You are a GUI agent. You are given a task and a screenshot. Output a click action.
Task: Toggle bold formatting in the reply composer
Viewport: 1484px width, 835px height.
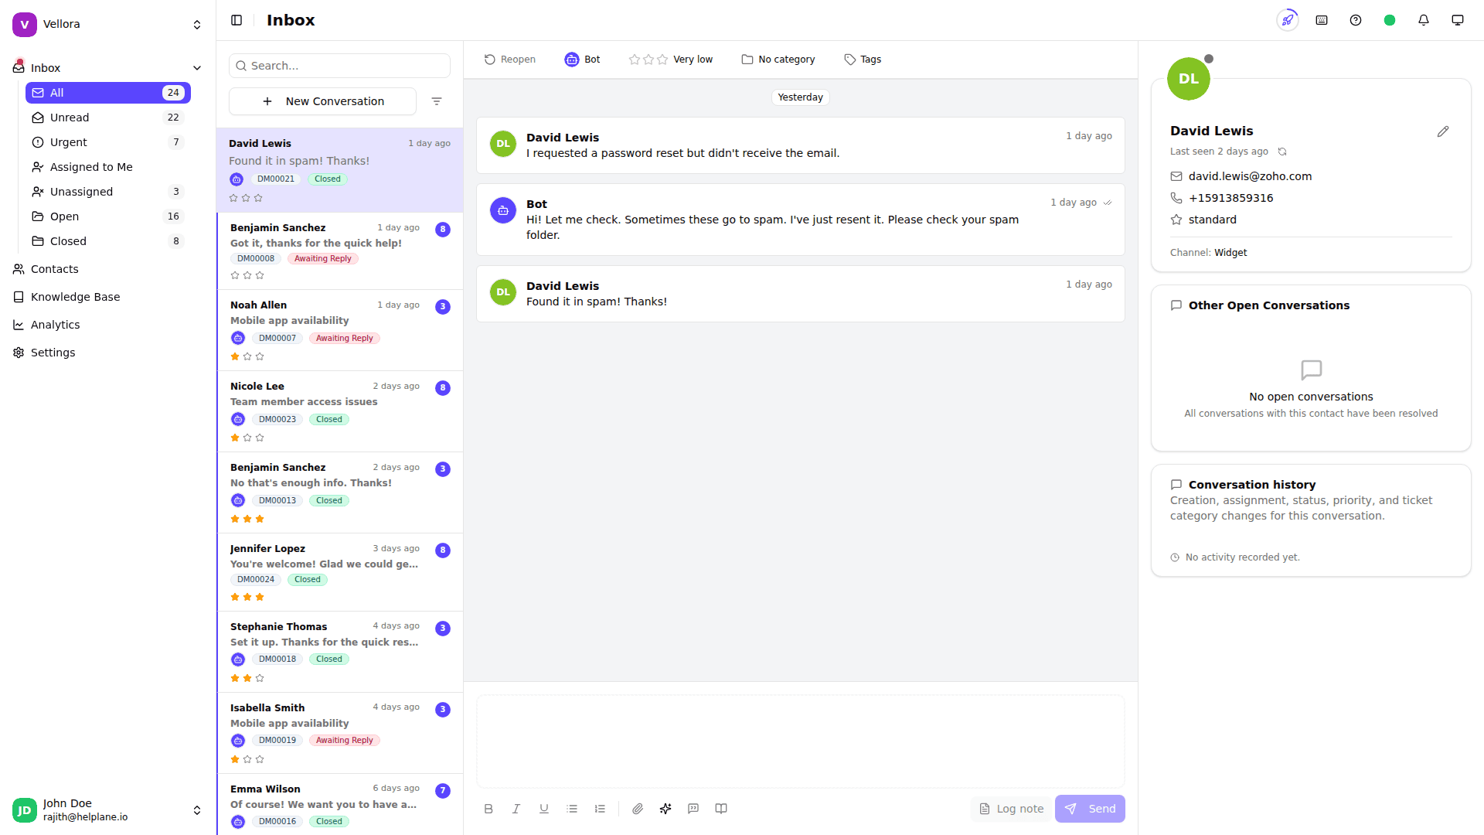488,808
